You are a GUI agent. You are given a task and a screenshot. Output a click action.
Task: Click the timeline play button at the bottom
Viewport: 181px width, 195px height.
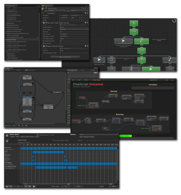pos(34,186)
